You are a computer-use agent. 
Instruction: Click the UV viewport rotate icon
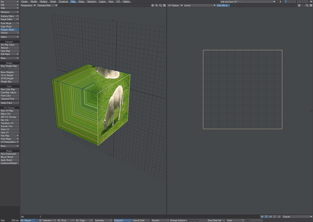(x=303, y=5)
